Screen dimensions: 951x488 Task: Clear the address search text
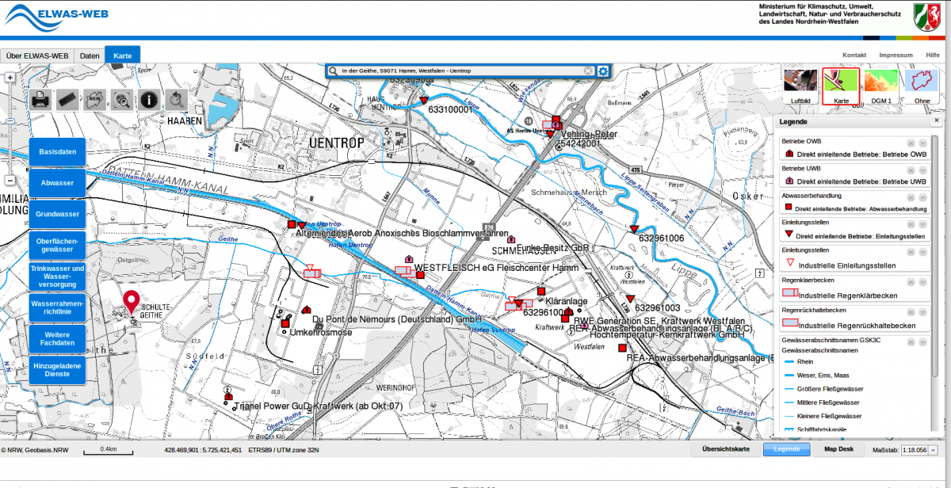(588, 71)
